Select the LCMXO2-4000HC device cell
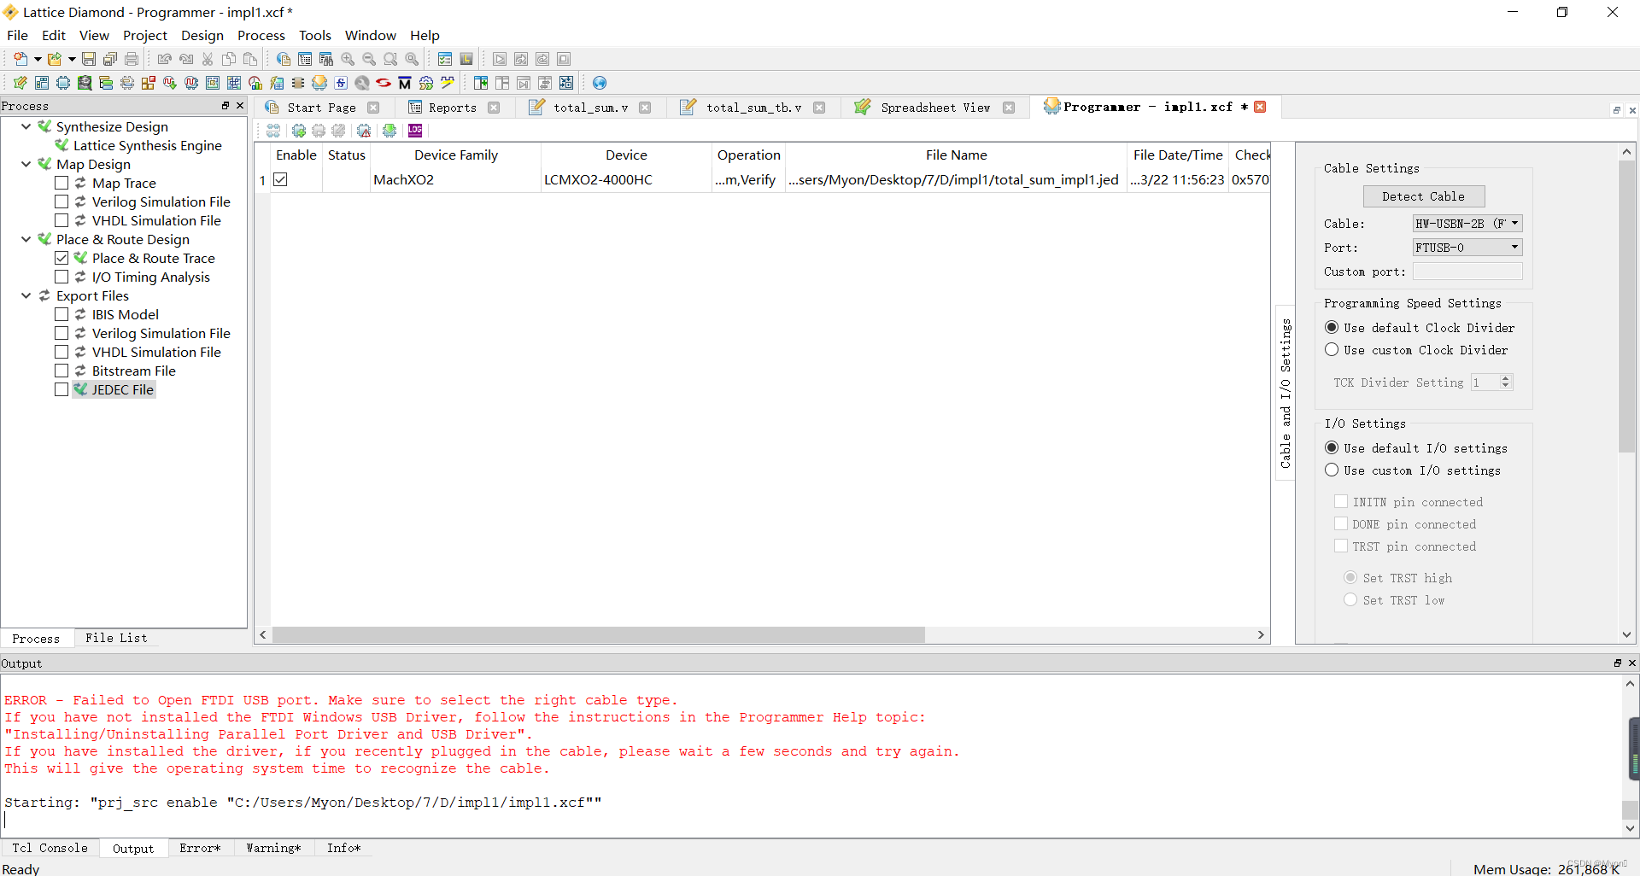 [626, 179]
